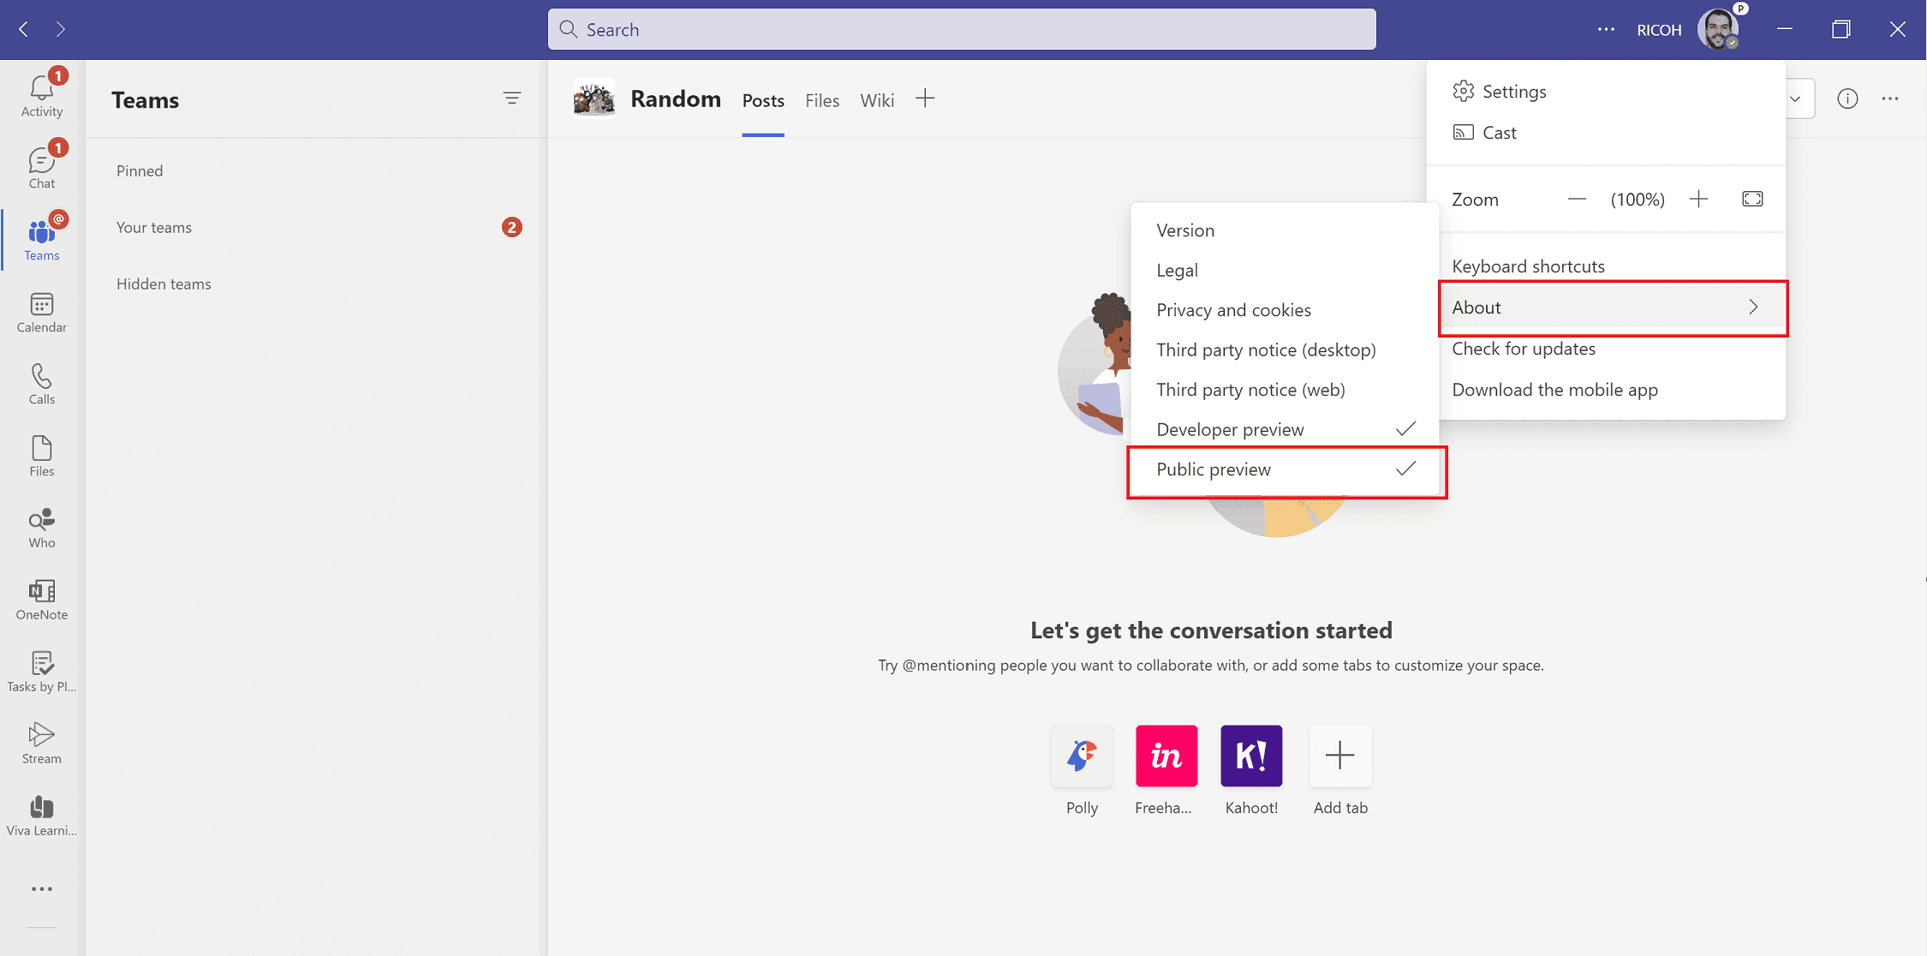Open Tasks by Planner app

42,672
